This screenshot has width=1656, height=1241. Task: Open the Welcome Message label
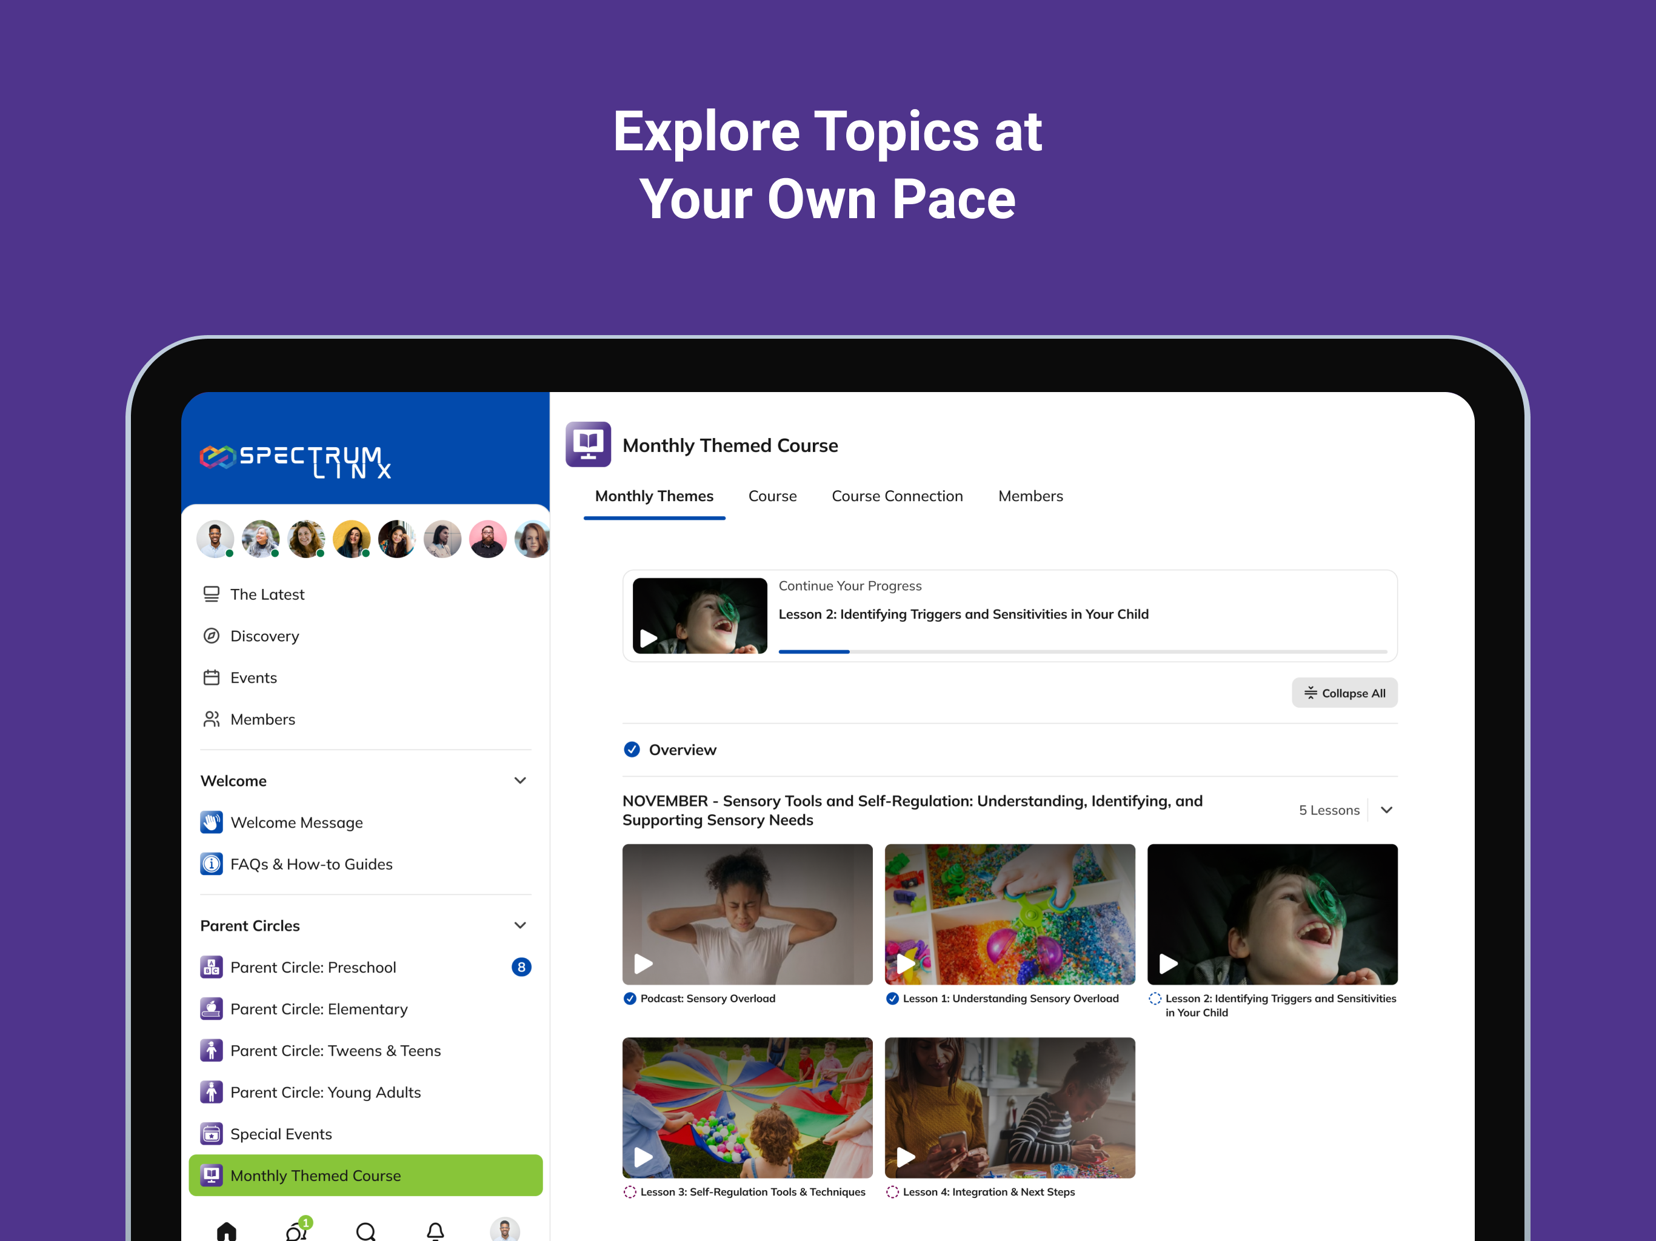296,822
